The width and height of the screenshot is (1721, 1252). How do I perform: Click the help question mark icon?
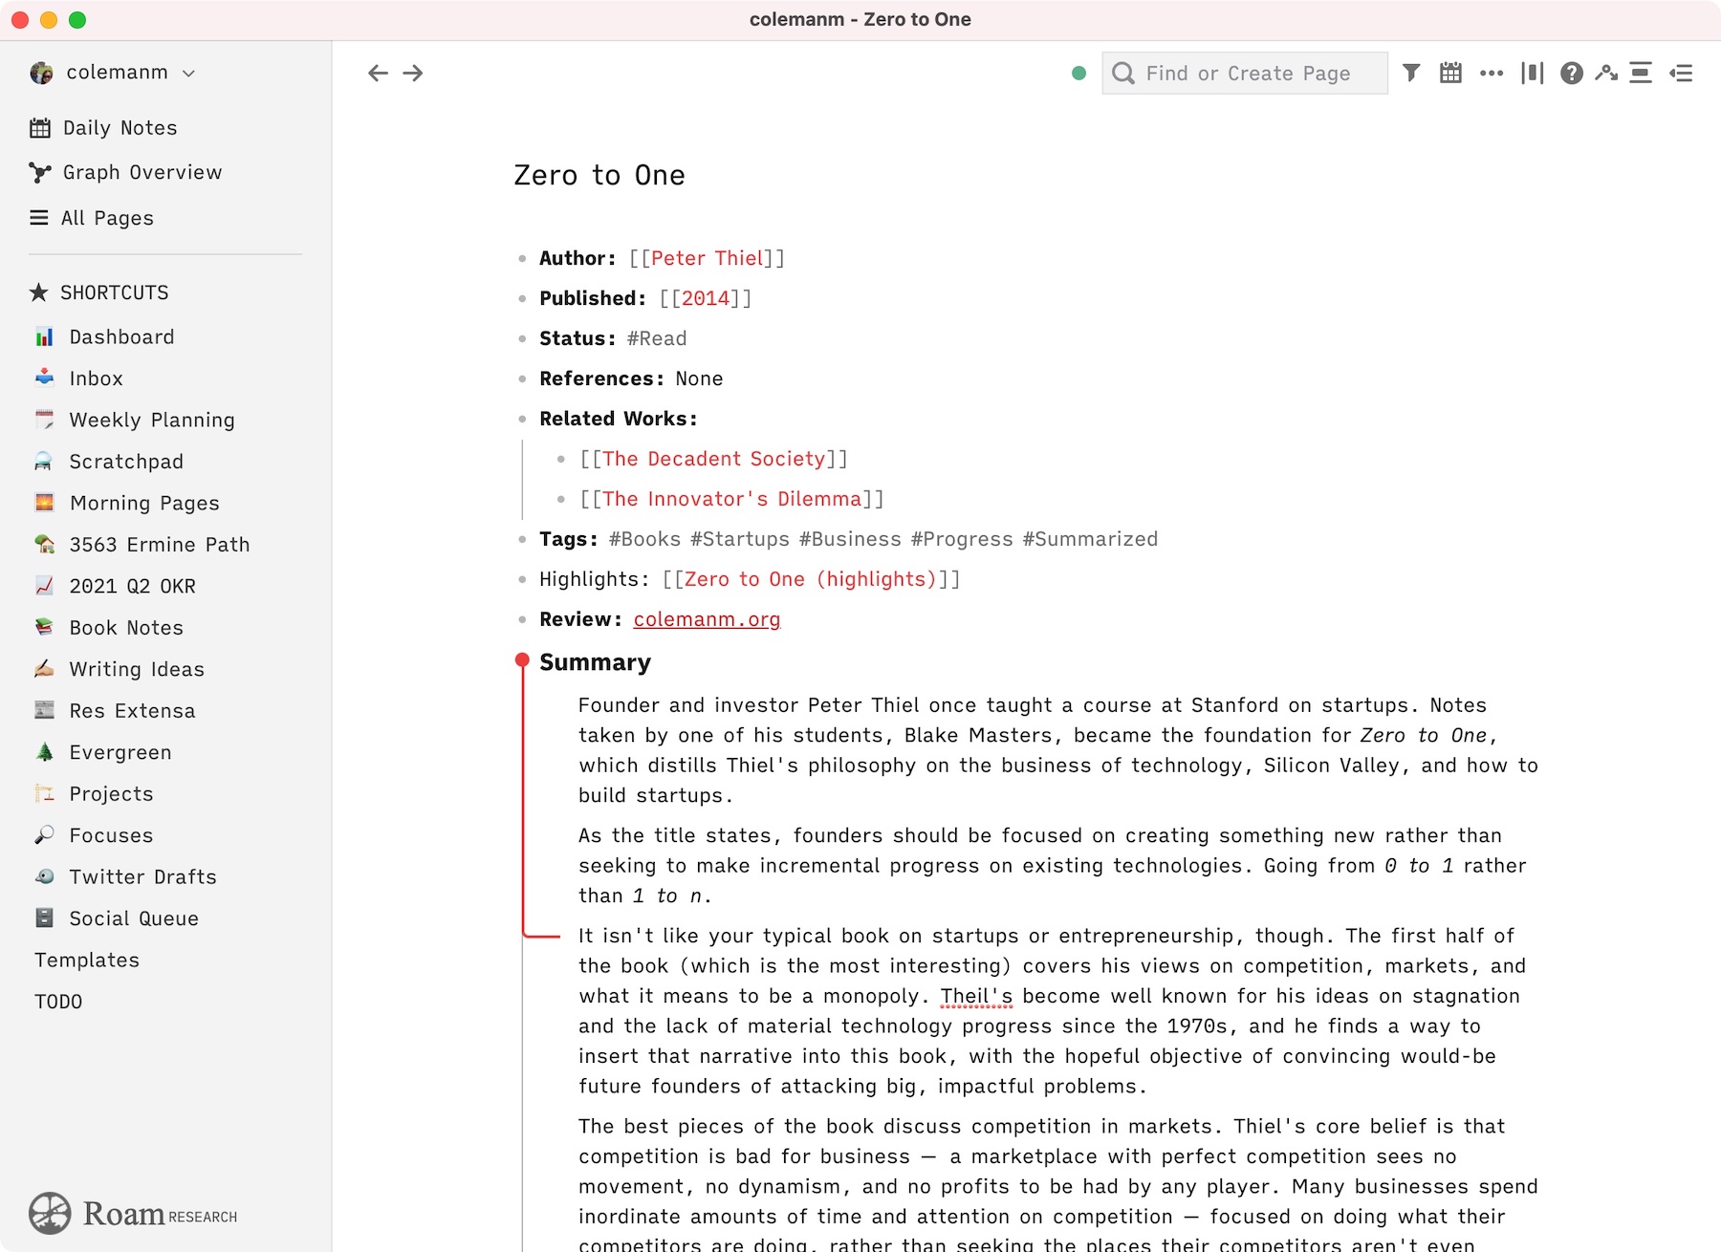coord(1571,73)
